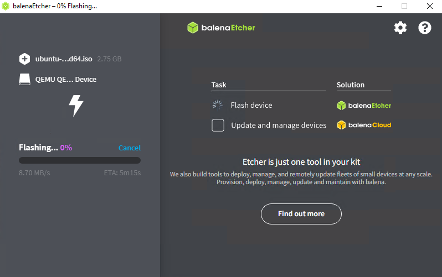Click the ETA: 5m15s text
The image size is (442, 277).
[x=122, y=173]
